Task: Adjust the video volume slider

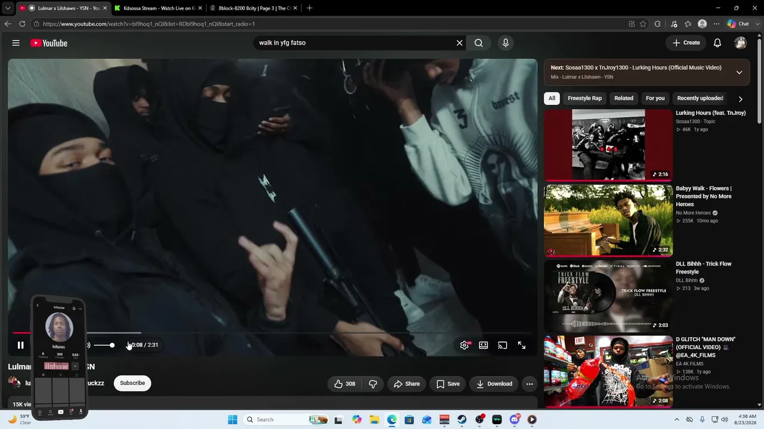Action: click(104, 345)
